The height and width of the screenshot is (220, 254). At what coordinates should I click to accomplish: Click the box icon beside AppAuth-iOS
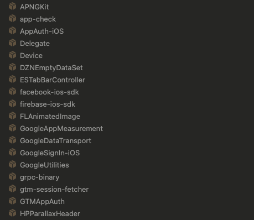pos(13,31)
